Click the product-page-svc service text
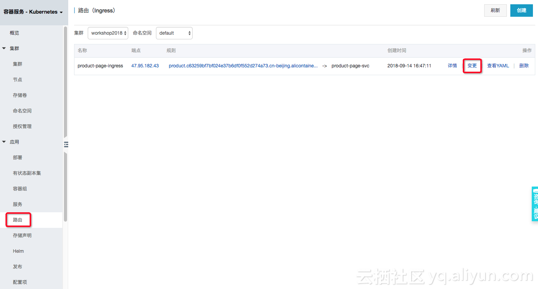Screen dimensions: 538x289 click(x=350, y=66)
